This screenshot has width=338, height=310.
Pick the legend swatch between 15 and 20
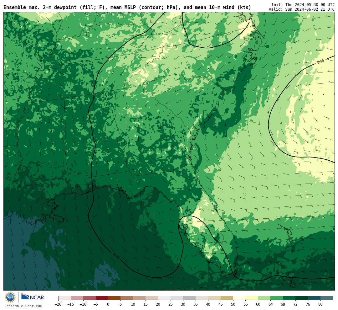point(152,298)
